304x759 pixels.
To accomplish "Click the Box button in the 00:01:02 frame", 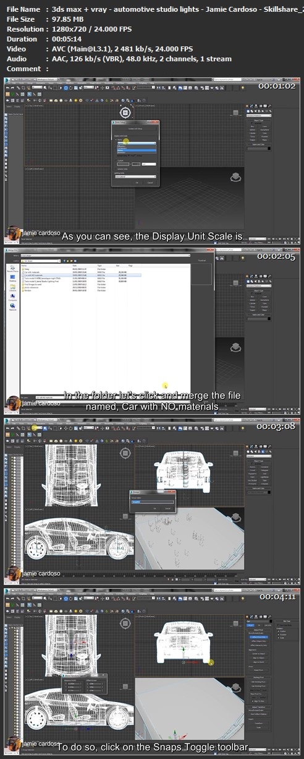I will (253, 126).
